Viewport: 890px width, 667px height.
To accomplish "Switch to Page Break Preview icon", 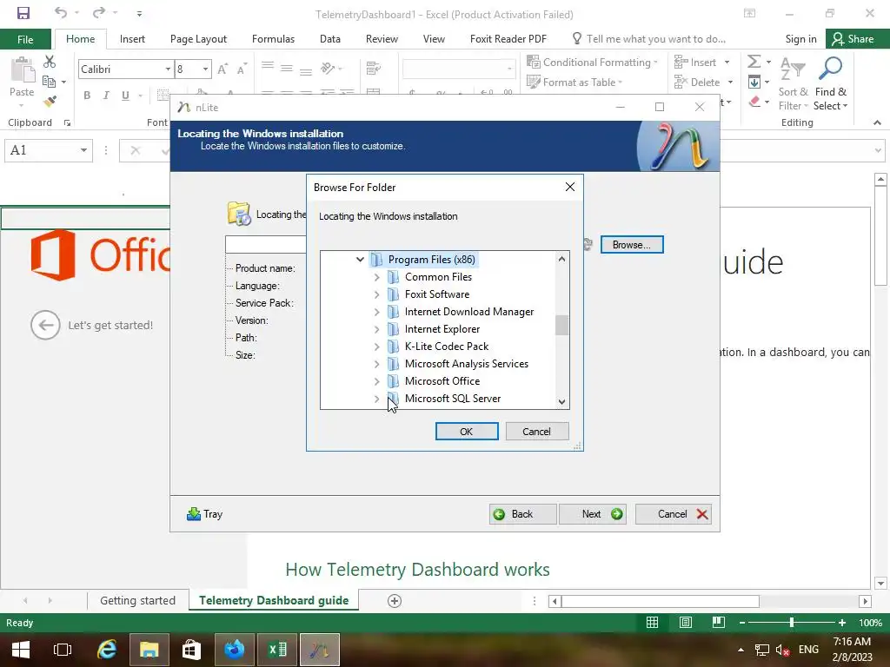I will point(719,623).
